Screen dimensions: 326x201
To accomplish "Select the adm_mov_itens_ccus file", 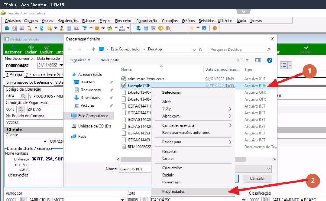I will (x=146, y=79).
